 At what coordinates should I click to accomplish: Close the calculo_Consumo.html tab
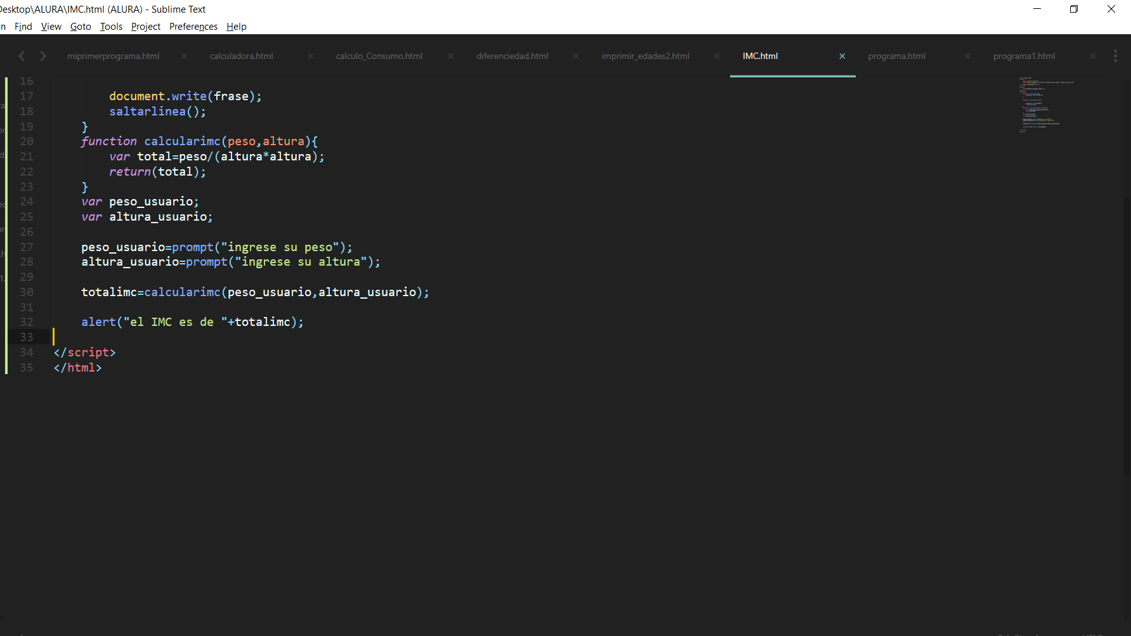pyautogui.click(x=450, y=56)
